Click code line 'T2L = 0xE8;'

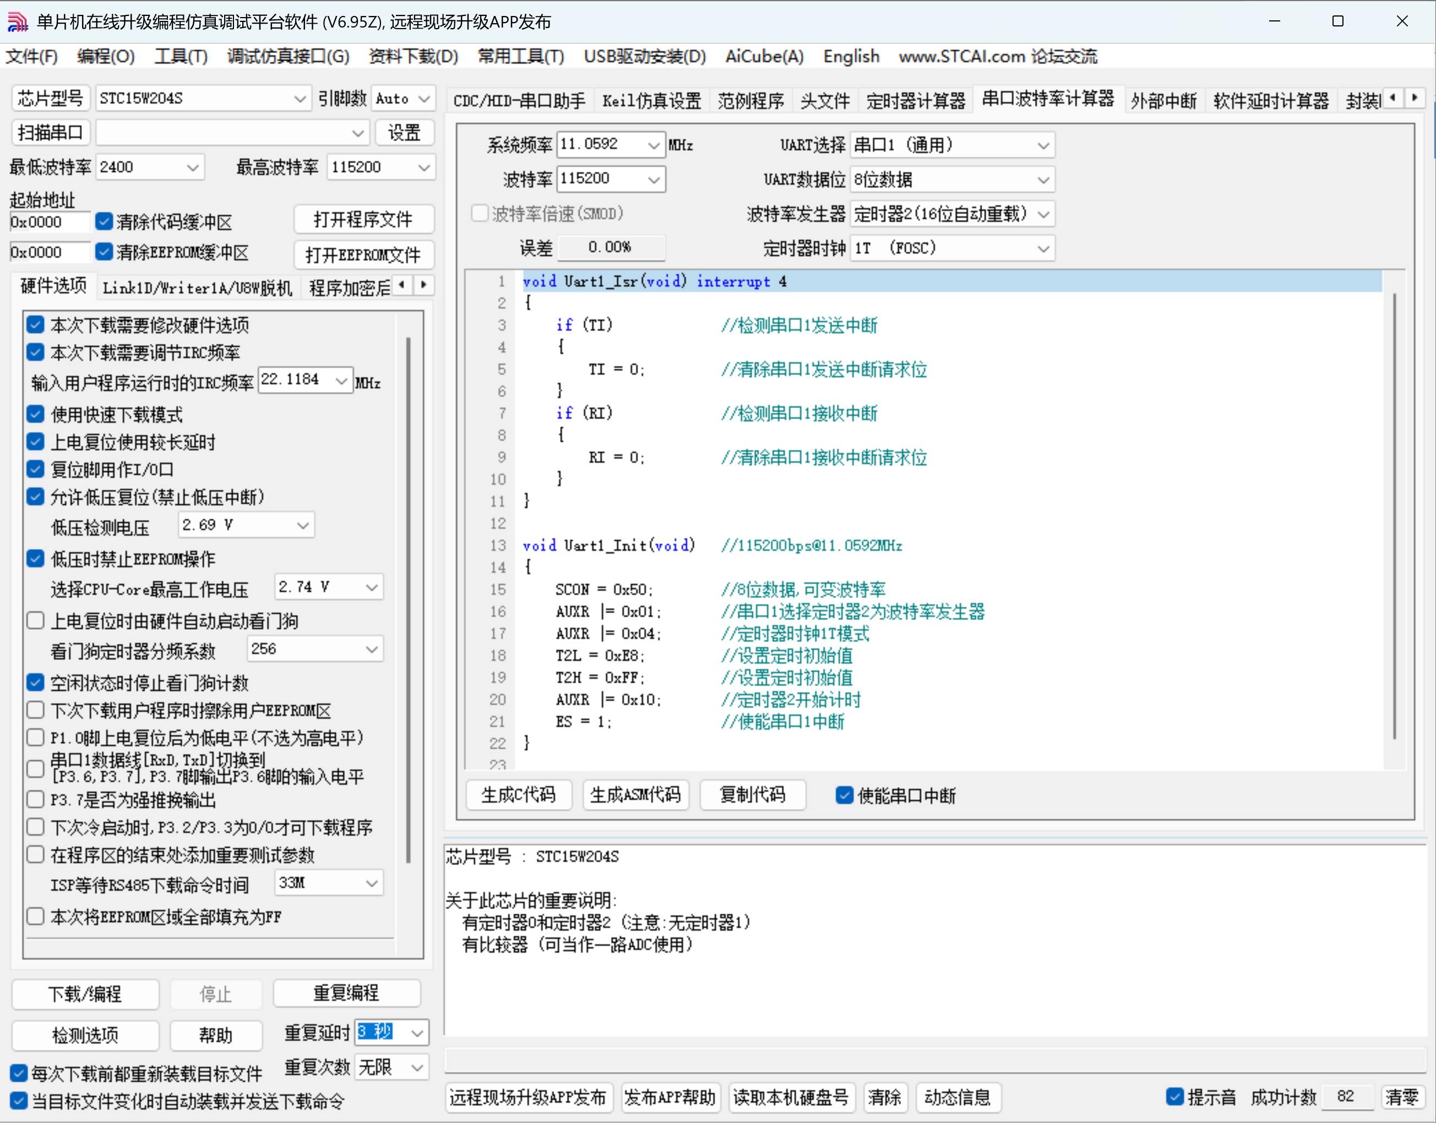click(x=600, y=656)
